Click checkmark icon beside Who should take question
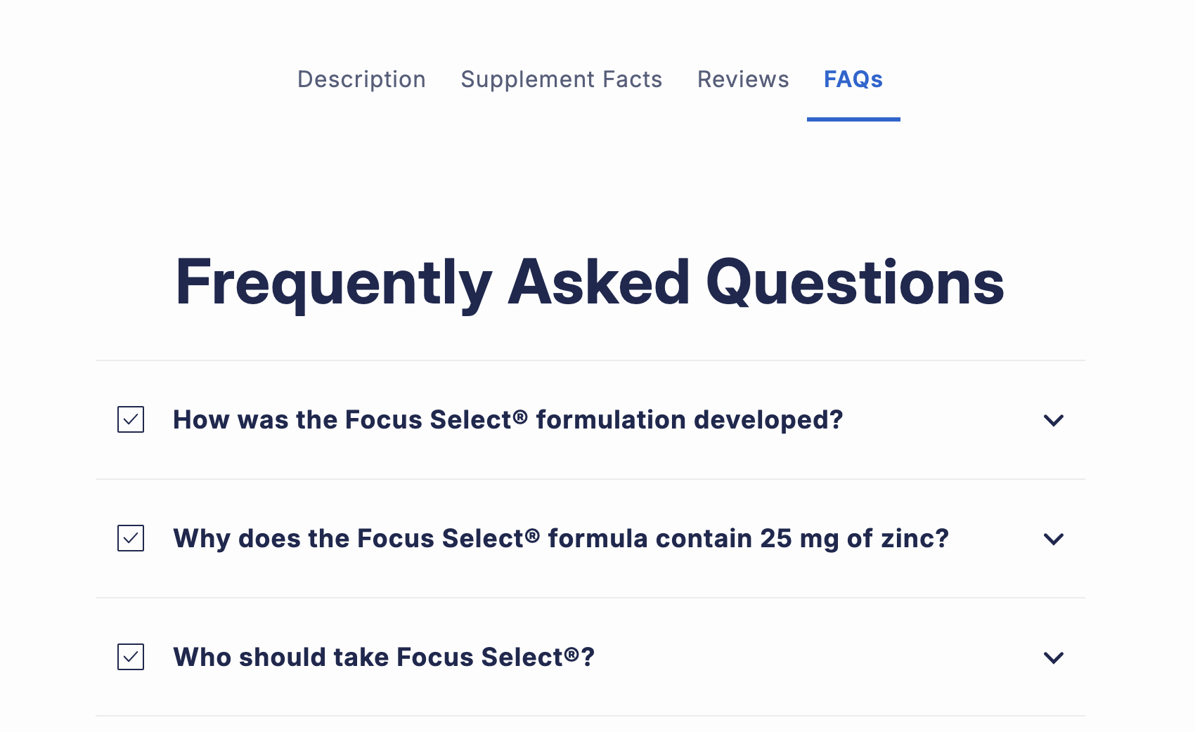Screen dimensions: 1195x732 [x=131, y=657]
